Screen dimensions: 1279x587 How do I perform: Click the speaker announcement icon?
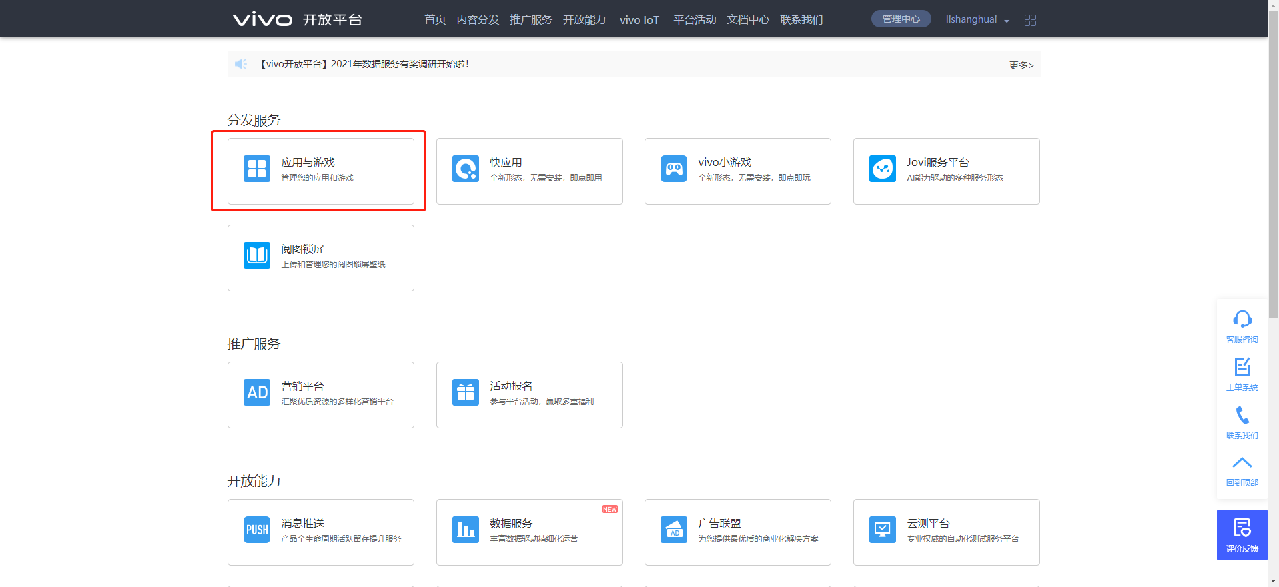(241, 64)
